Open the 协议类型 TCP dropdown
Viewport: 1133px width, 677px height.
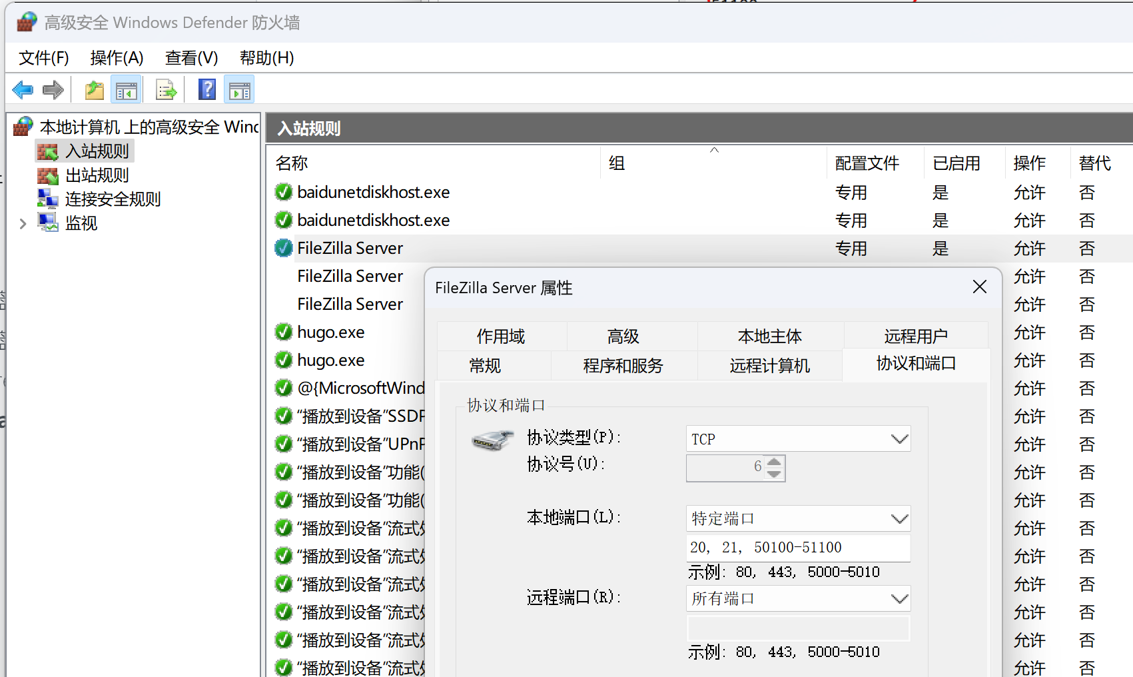pyautogui.click(x=799, y=439)
